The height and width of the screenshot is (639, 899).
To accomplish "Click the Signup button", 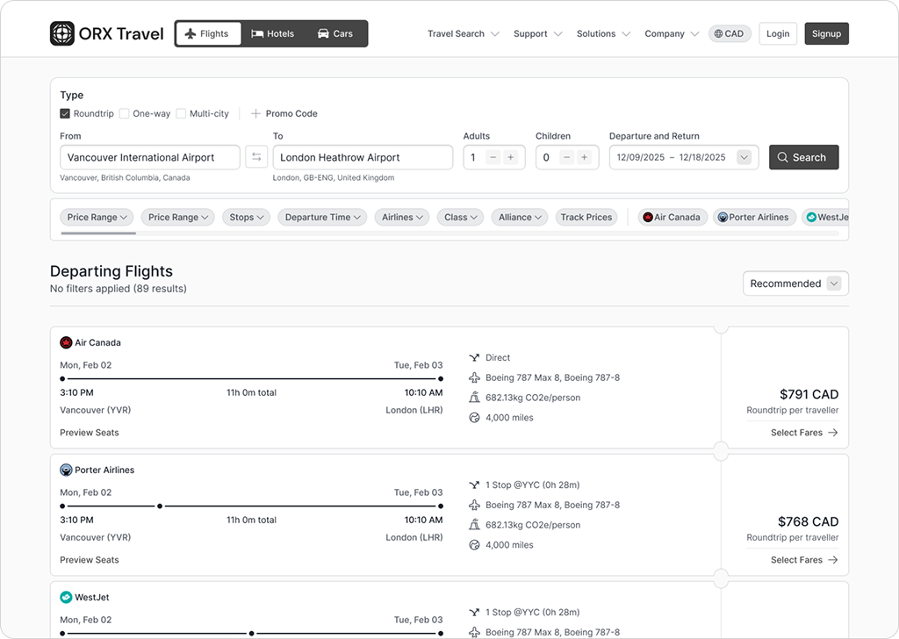I will [x=826, y=34].
